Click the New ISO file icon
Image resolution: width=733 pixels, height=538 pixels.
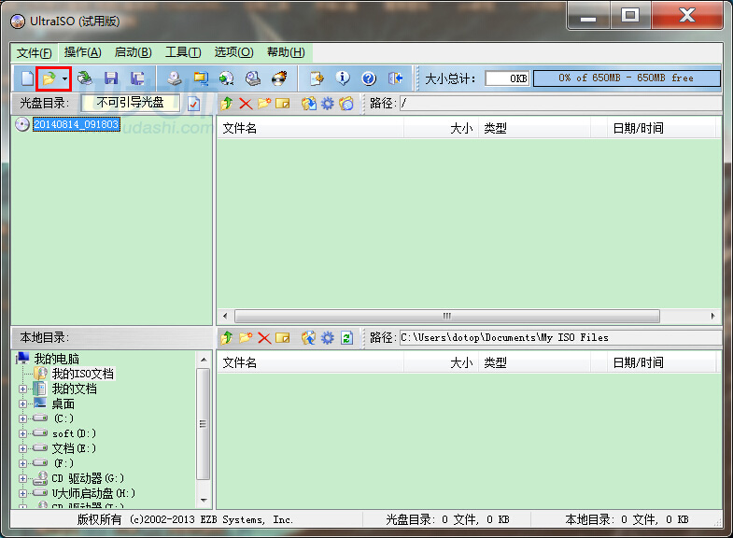27,78
